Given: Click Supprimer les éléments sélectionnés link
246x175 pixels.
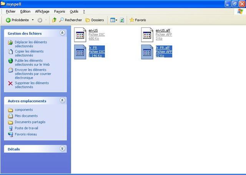Looking at the screenshot, I should (32, 85).
